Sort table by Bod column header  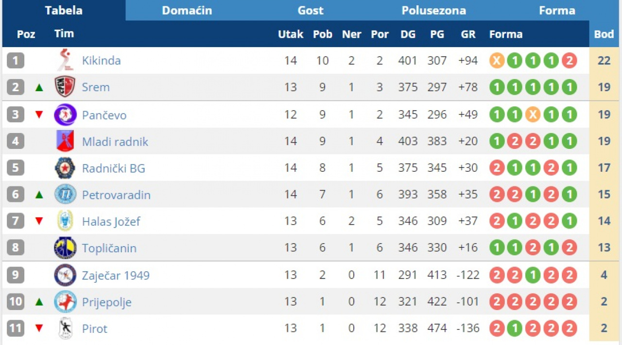pyautogui.click(x=604, y=34)
